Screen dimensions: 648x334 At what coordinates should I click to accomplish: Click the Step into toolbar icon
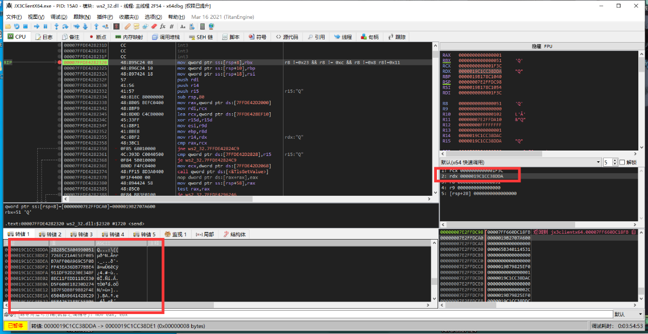[x=57, y=26]
